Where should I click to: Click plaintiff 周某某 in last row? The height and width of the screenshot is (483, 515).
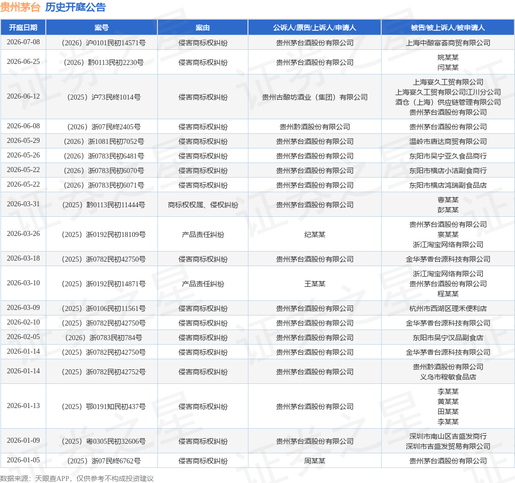pyautogui.click(x=315, y=461)
